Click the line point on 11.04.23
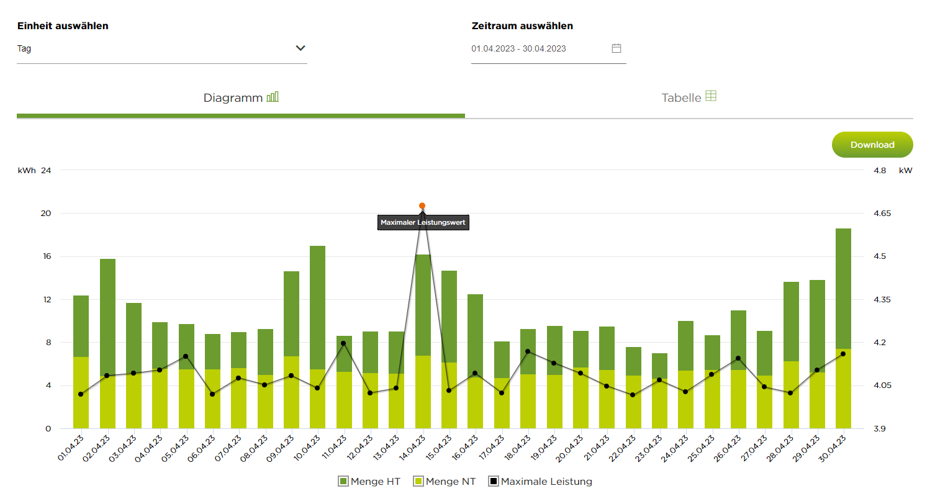This screenshot has height=496, width=935. pos(343,343)
